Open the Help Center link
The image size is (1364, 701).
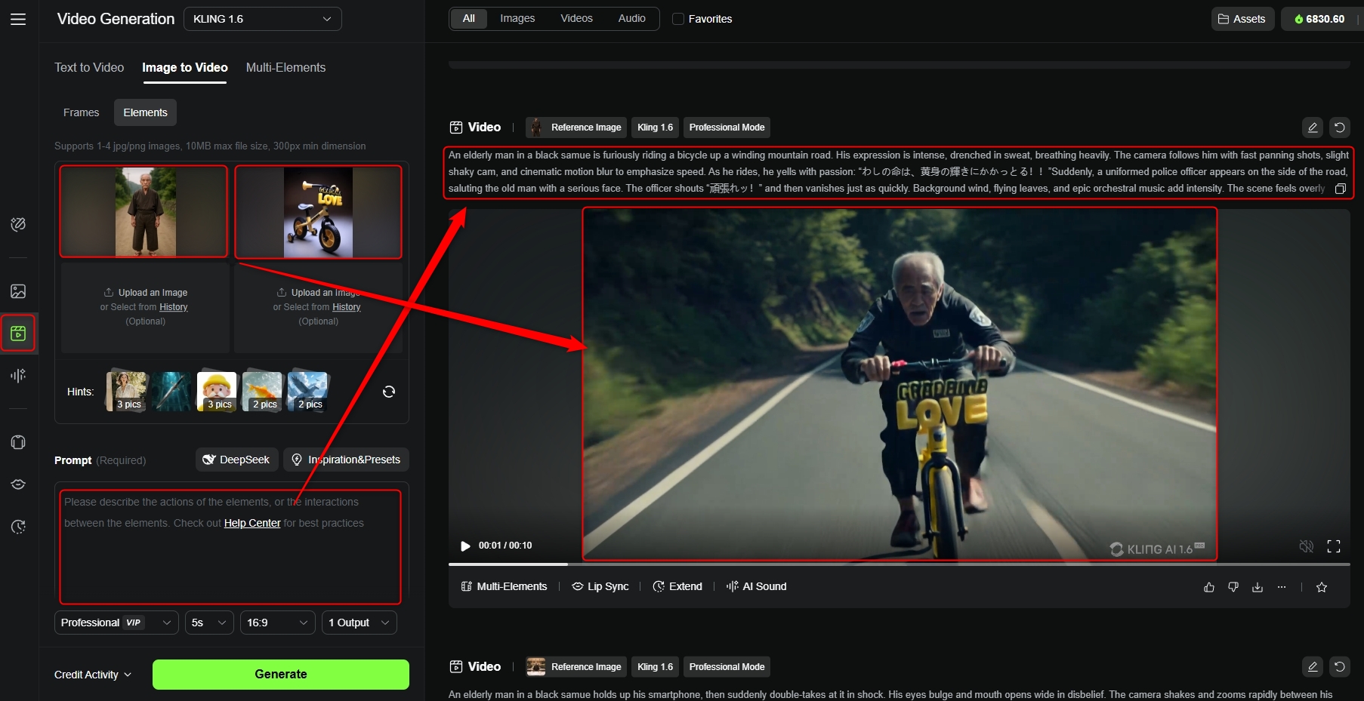pos(252,523)
